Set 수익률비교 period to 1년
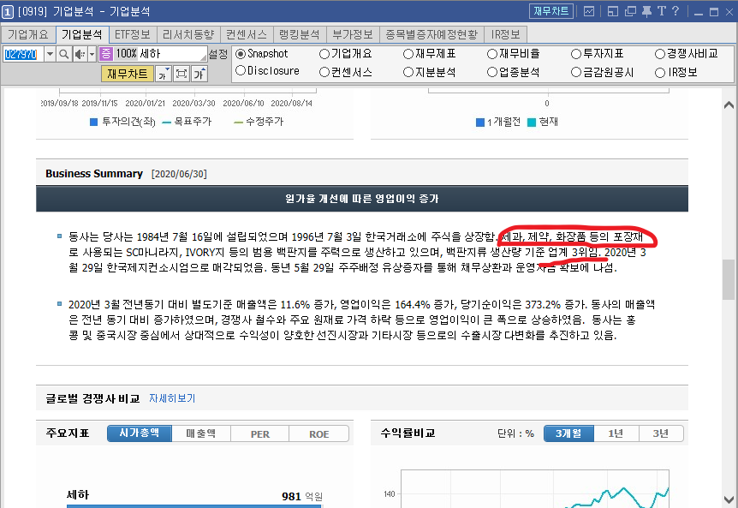The height and width of the screenshot is (508, 738). click(x=616, y=433)
